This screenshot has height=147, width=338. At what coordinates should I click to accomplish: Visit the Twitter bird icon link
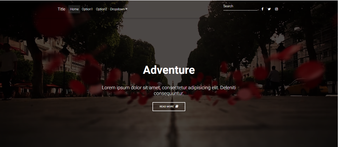tap(269, 9)
